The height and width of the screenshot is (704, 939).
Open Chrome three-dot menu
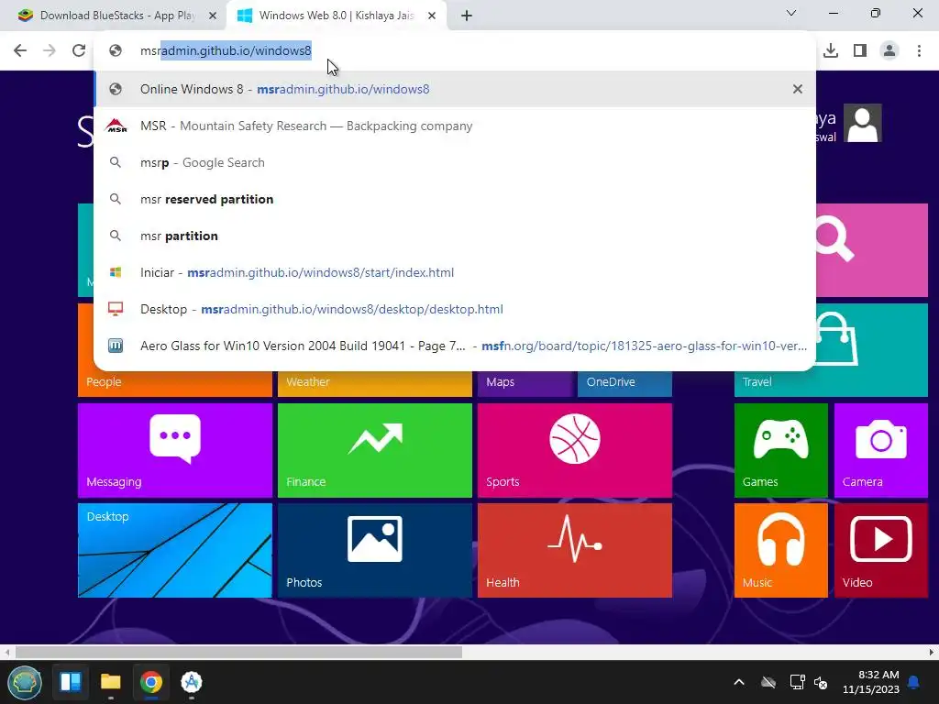click(919, 50)
